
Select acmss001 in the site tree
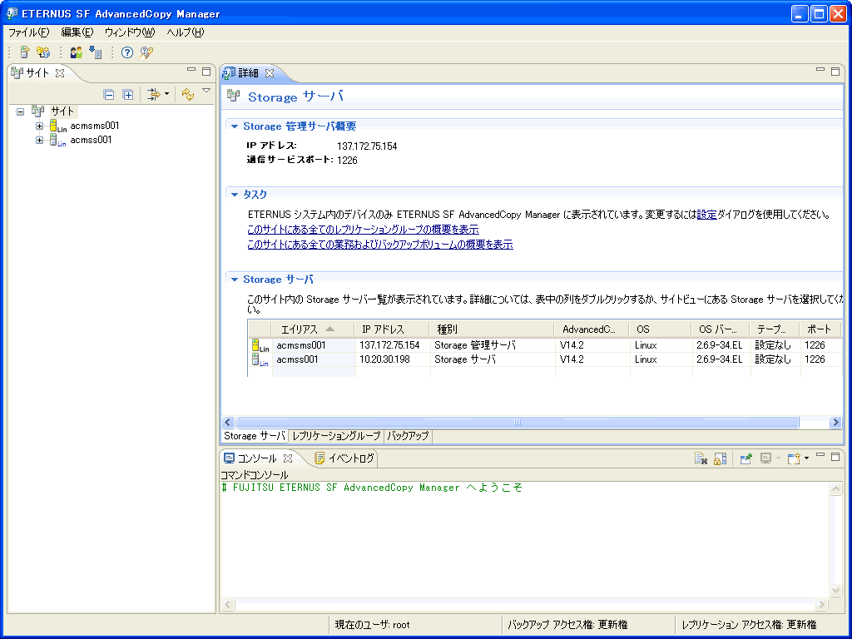coord(91,140)
